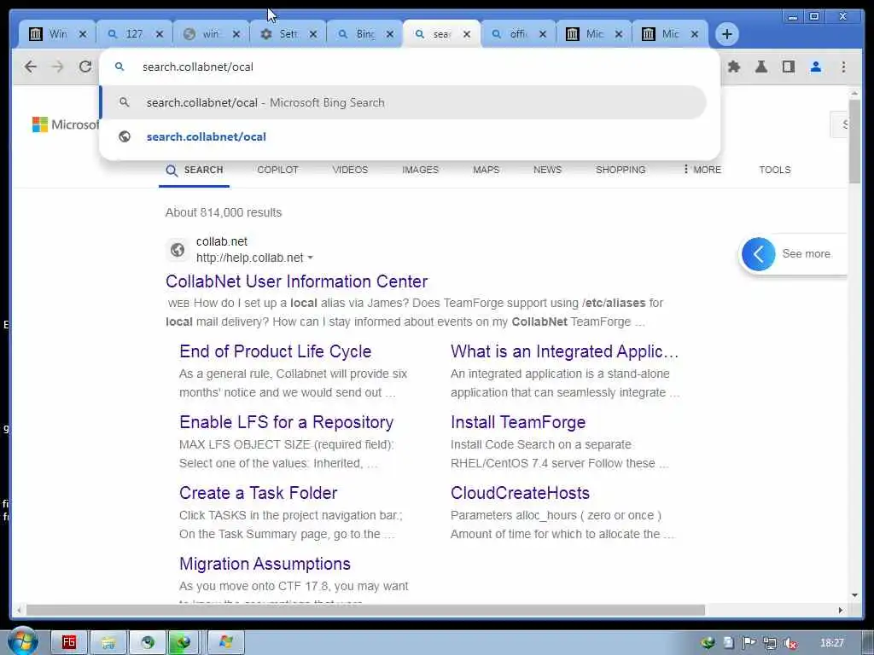Open 'What is an Integrated Applic...' link
This screenshot has width=874, height=655.
(565, 351)
